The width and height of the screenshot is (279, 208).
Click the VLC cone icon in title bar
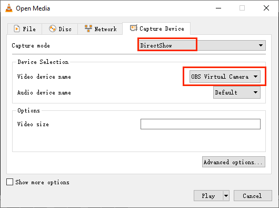coord(9,8)
